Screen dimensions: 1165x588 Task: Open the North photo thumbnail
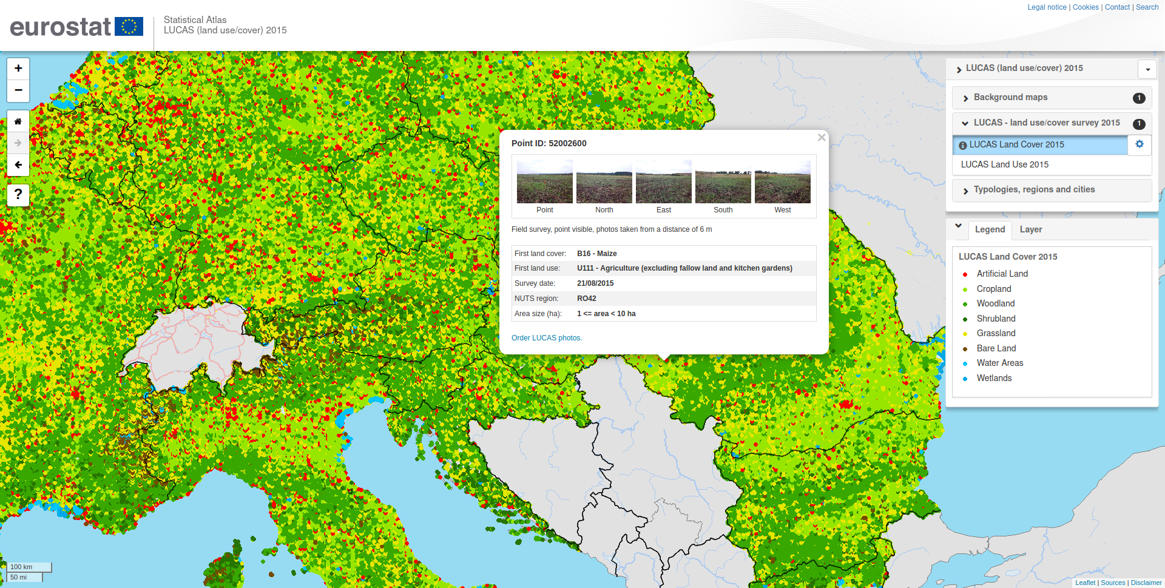(x=604, y=181)
